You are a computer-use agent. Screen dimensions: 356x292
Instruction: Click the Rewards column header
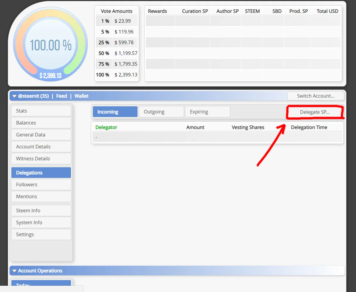157,11
